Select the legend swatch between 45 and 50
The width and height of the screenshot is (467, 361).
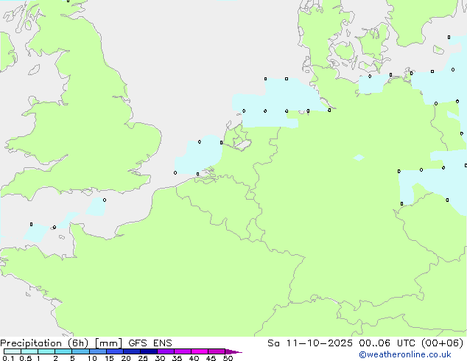[217, 352]
